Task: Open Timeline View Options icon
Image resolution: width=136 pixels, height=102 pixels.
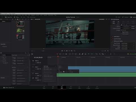Action: (32, 54)
